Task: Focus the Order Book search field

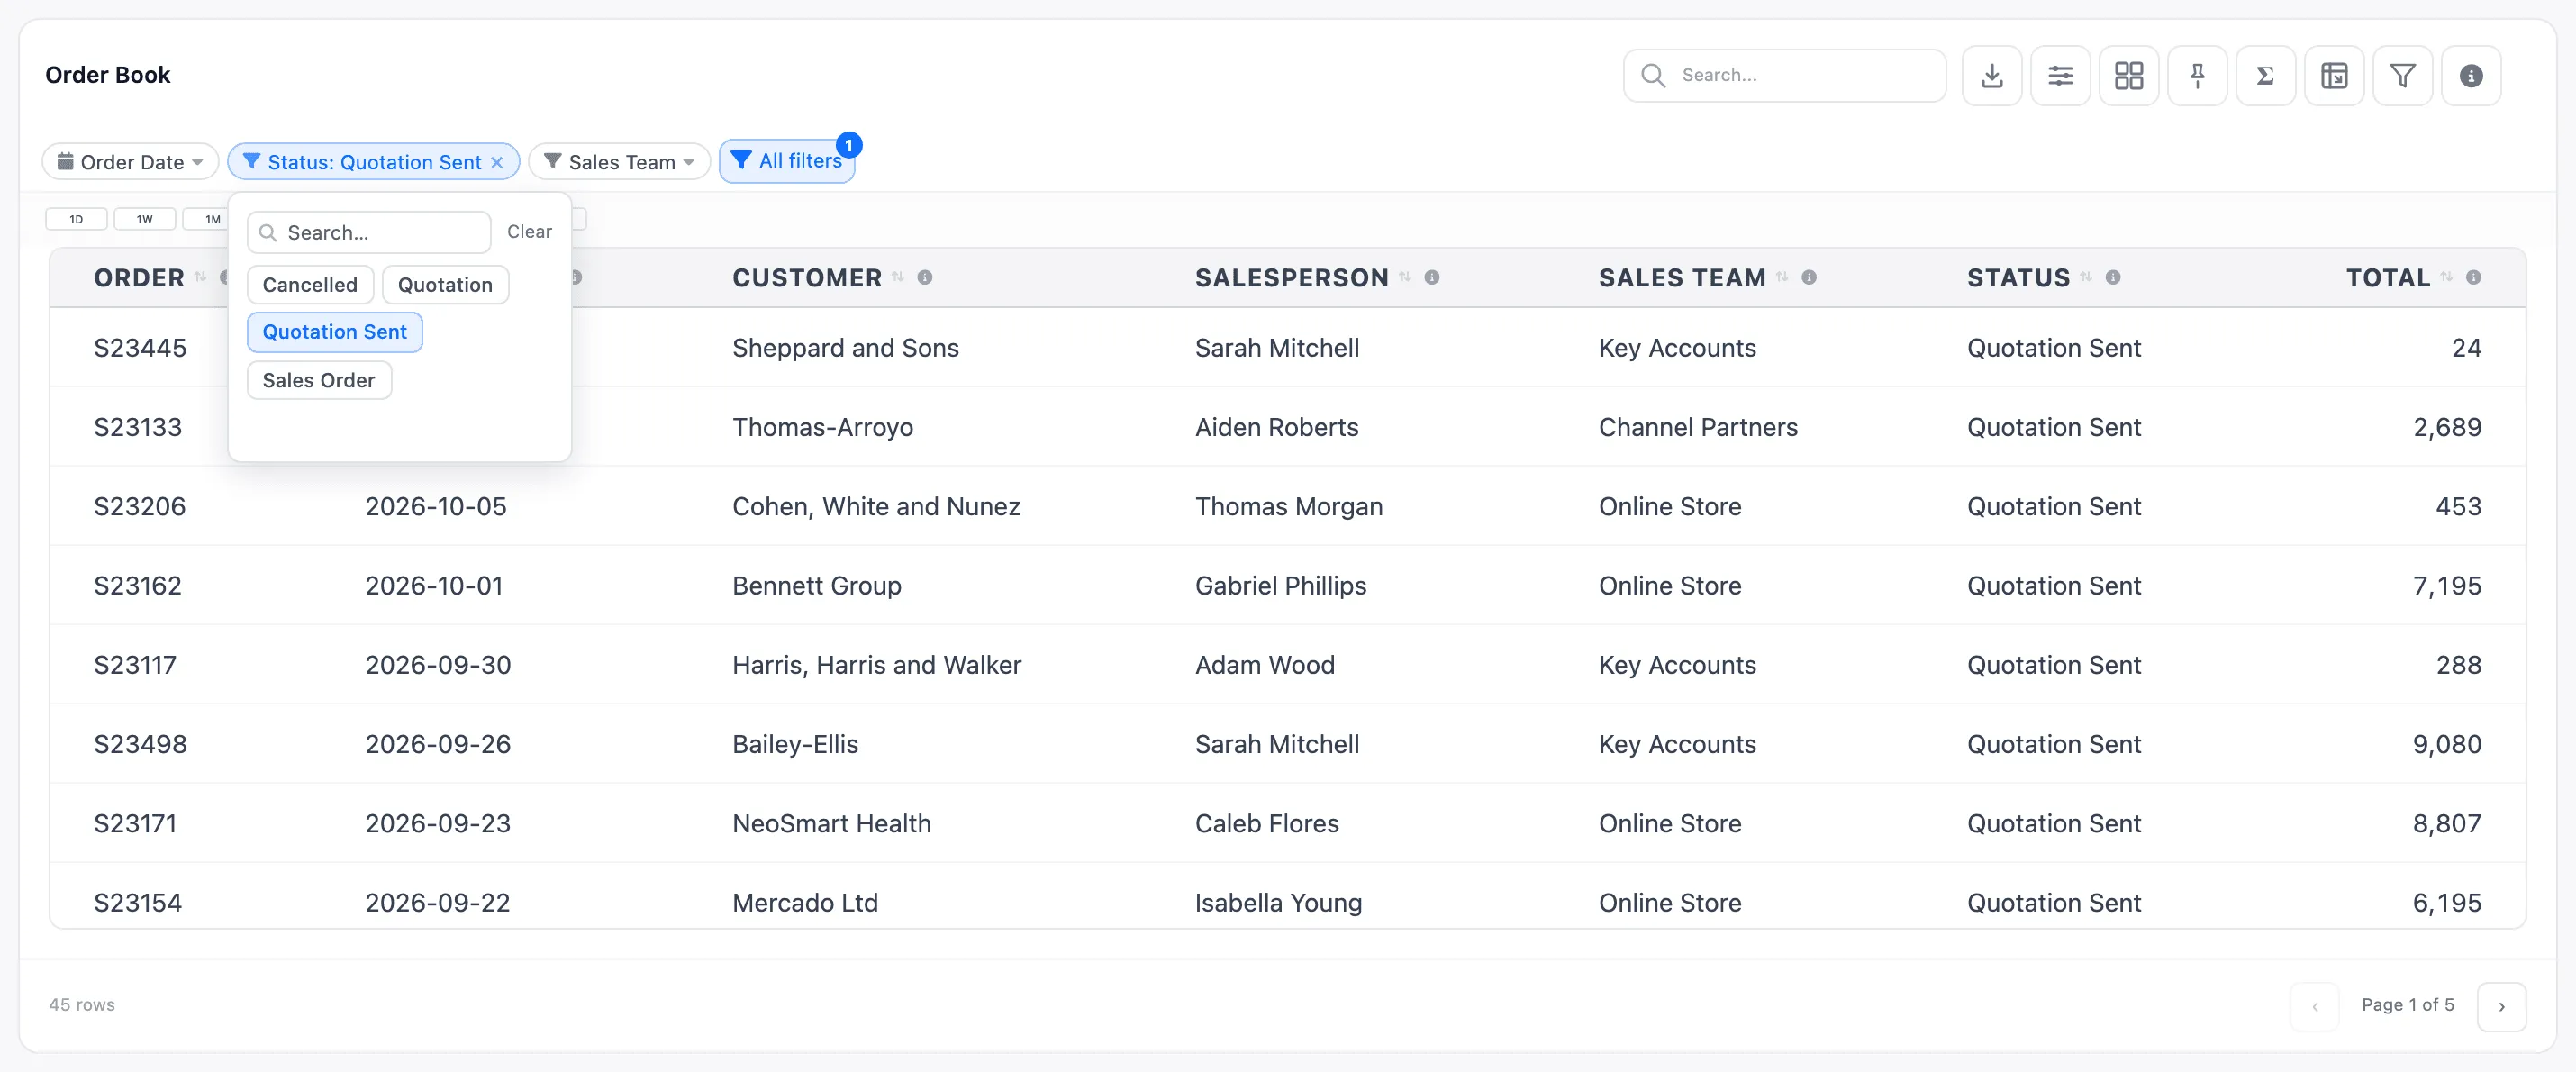Action: pyautogui.click(x=1784, y=75)
